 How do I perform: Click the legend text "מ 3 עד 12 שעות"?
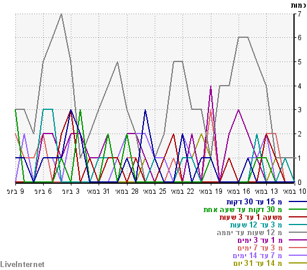coord(256,225)
